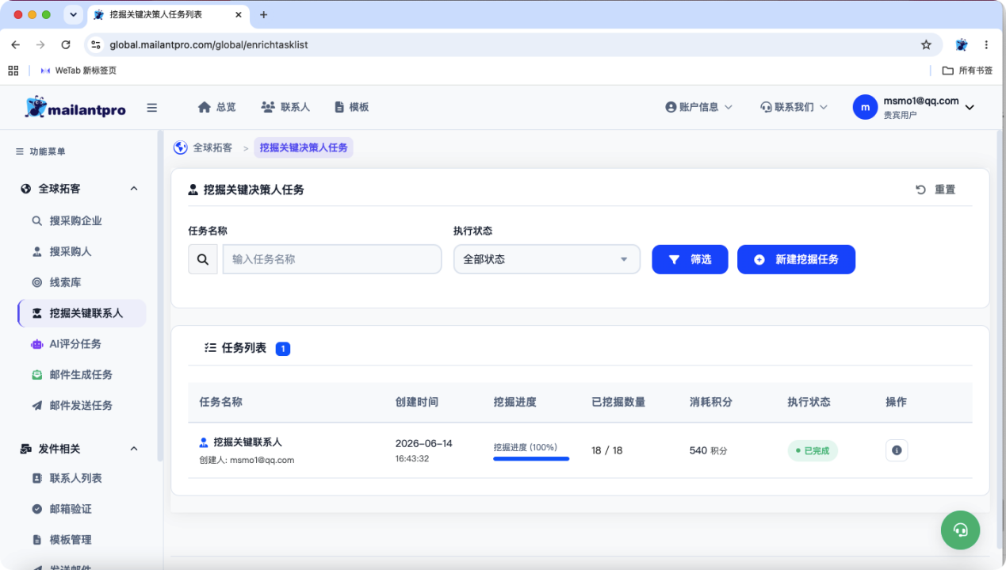Open 搜采购企业 in sidebar

click(75, 221)
